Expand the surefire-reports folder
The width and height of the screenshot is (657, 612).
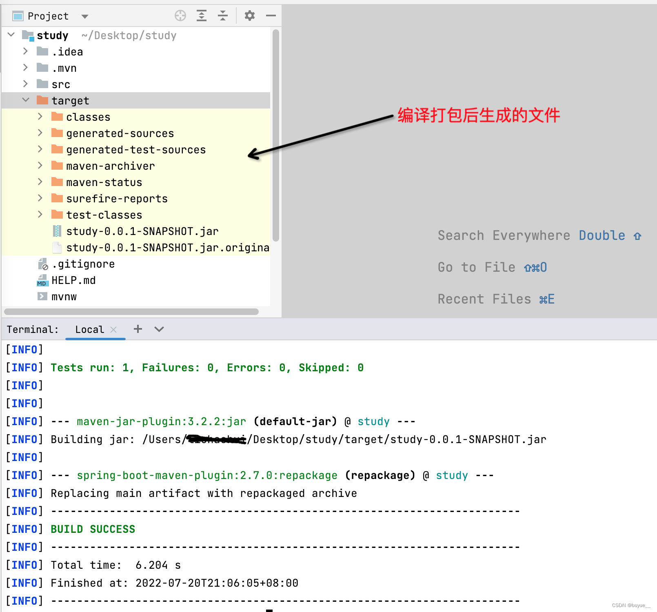[40, 198]
